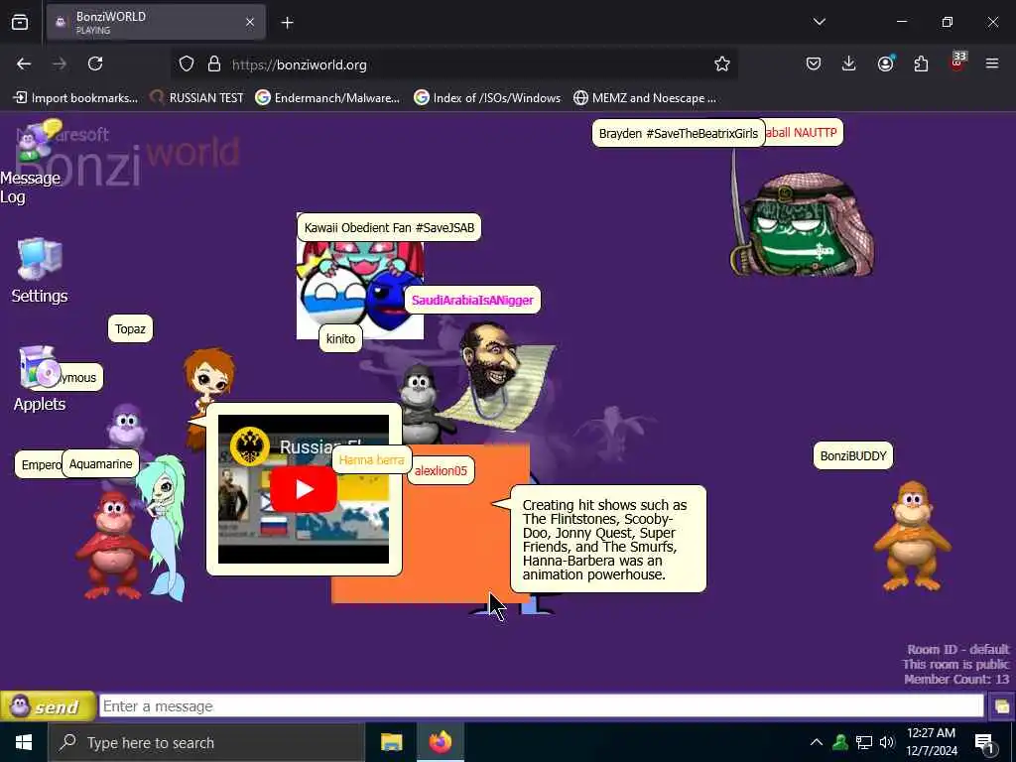Open Index of /ISOs/Windows bookmark
The height and width of the screenshot is (762, 1016).
[487, 98]
